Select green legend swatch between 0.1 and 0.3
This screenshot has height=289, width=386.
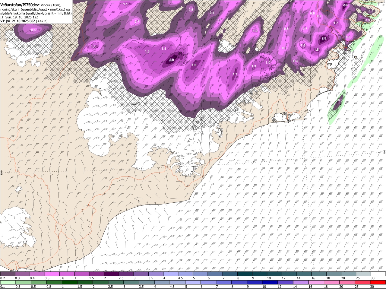pyautogui.click(x=8, y=282)
